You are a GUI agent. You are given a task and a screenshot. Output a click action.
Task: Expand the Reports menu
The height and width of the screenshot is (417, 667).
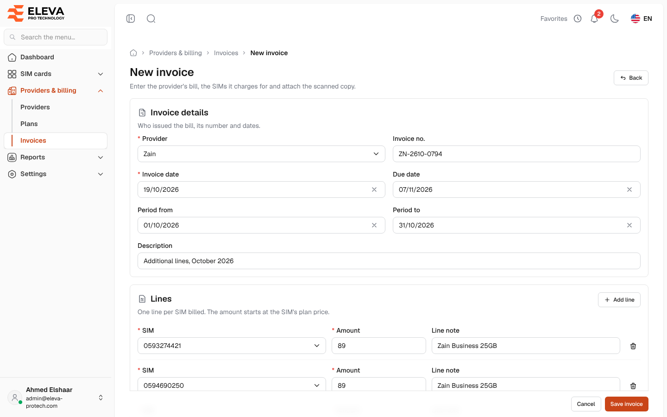56,157
